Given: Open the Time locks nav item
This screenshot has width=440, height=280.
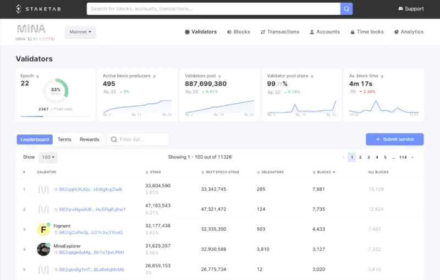Looking at the screenshot, I should (x=367, y=32).
